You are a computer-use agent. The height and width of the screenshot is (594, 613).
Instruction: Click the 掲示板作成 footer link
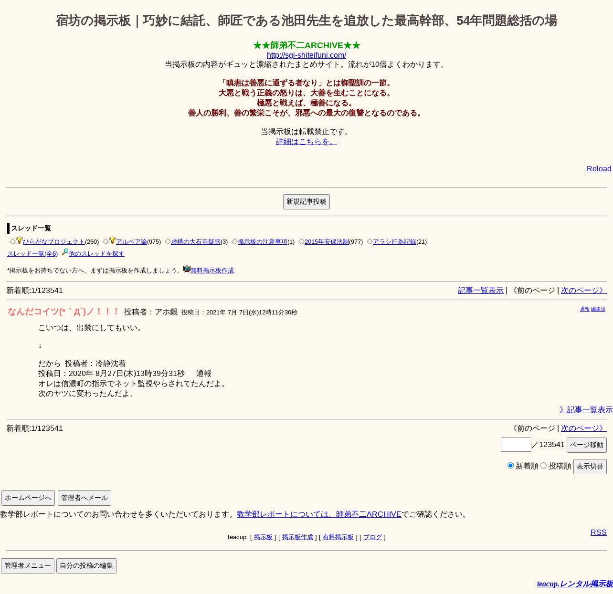(x=297, y=537)
